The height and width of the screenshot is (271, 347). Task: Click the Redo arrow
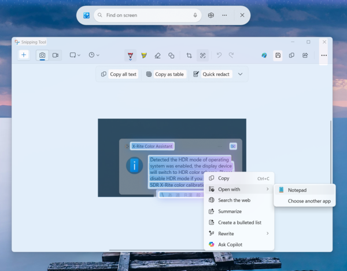231,55
